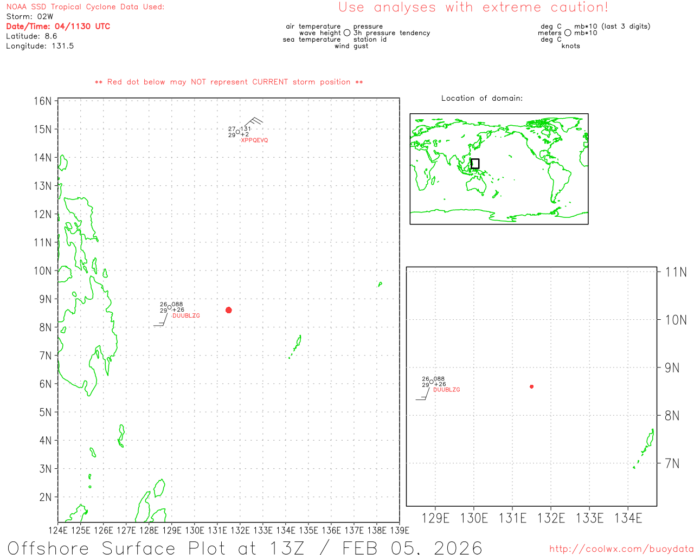The width and height of the screenshot is (694, 555).
Task: Click the +26 pressure tendency on main map
Action: tap(178, 310)
